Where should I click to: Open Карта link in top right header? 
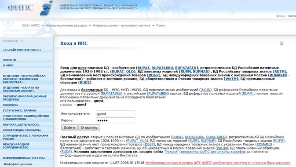(x=292, y=16)
